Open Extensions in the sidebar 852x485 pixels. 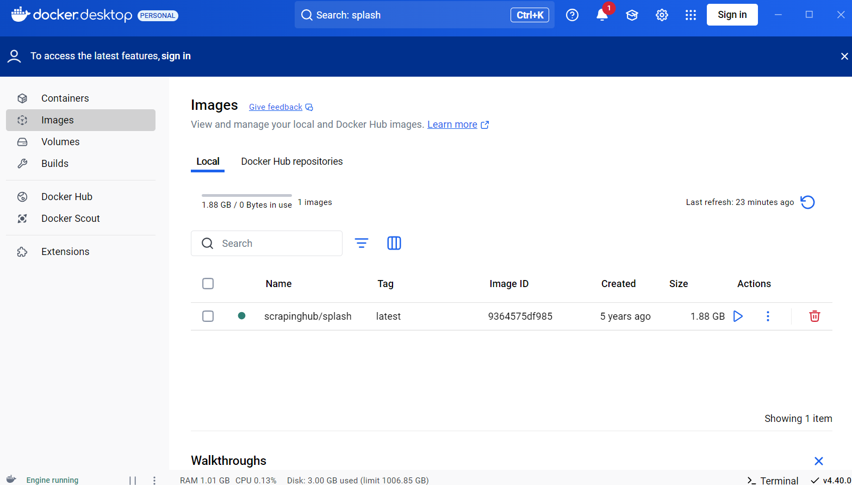click(80, 252)
